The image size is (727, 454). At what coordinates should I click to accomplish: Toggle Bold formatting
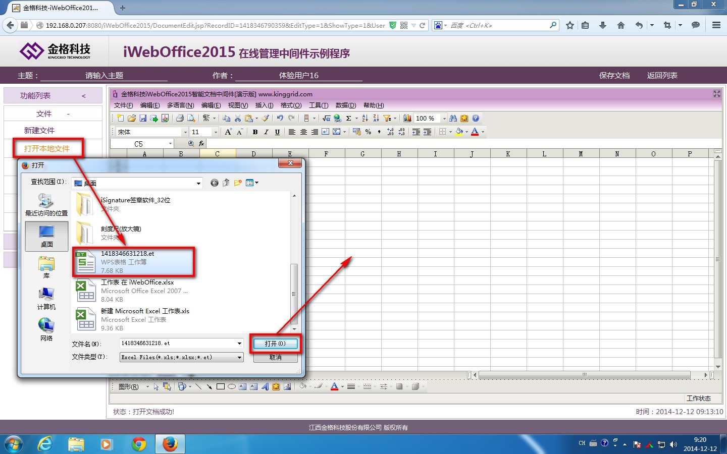point(255,132)
